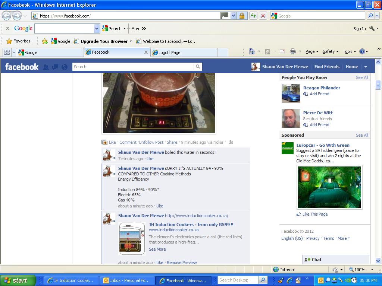Open the Quick Tabs grid button
The height and width of the screenshot is (286, 382).
tap(7, 53)
